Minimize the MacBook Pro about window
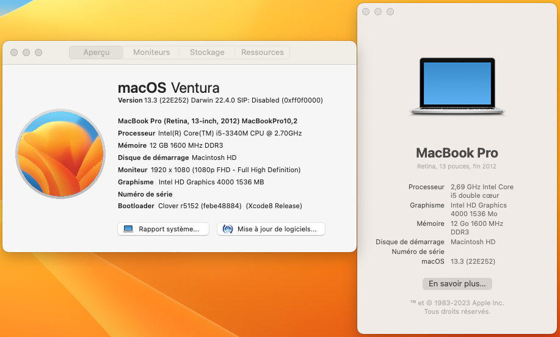The width and height of the screenshot is (560, 337). click(378, 12)
